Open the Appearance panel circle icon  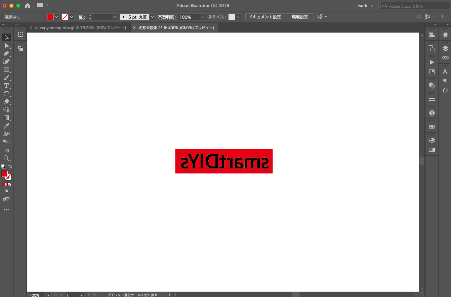(445, 35)
